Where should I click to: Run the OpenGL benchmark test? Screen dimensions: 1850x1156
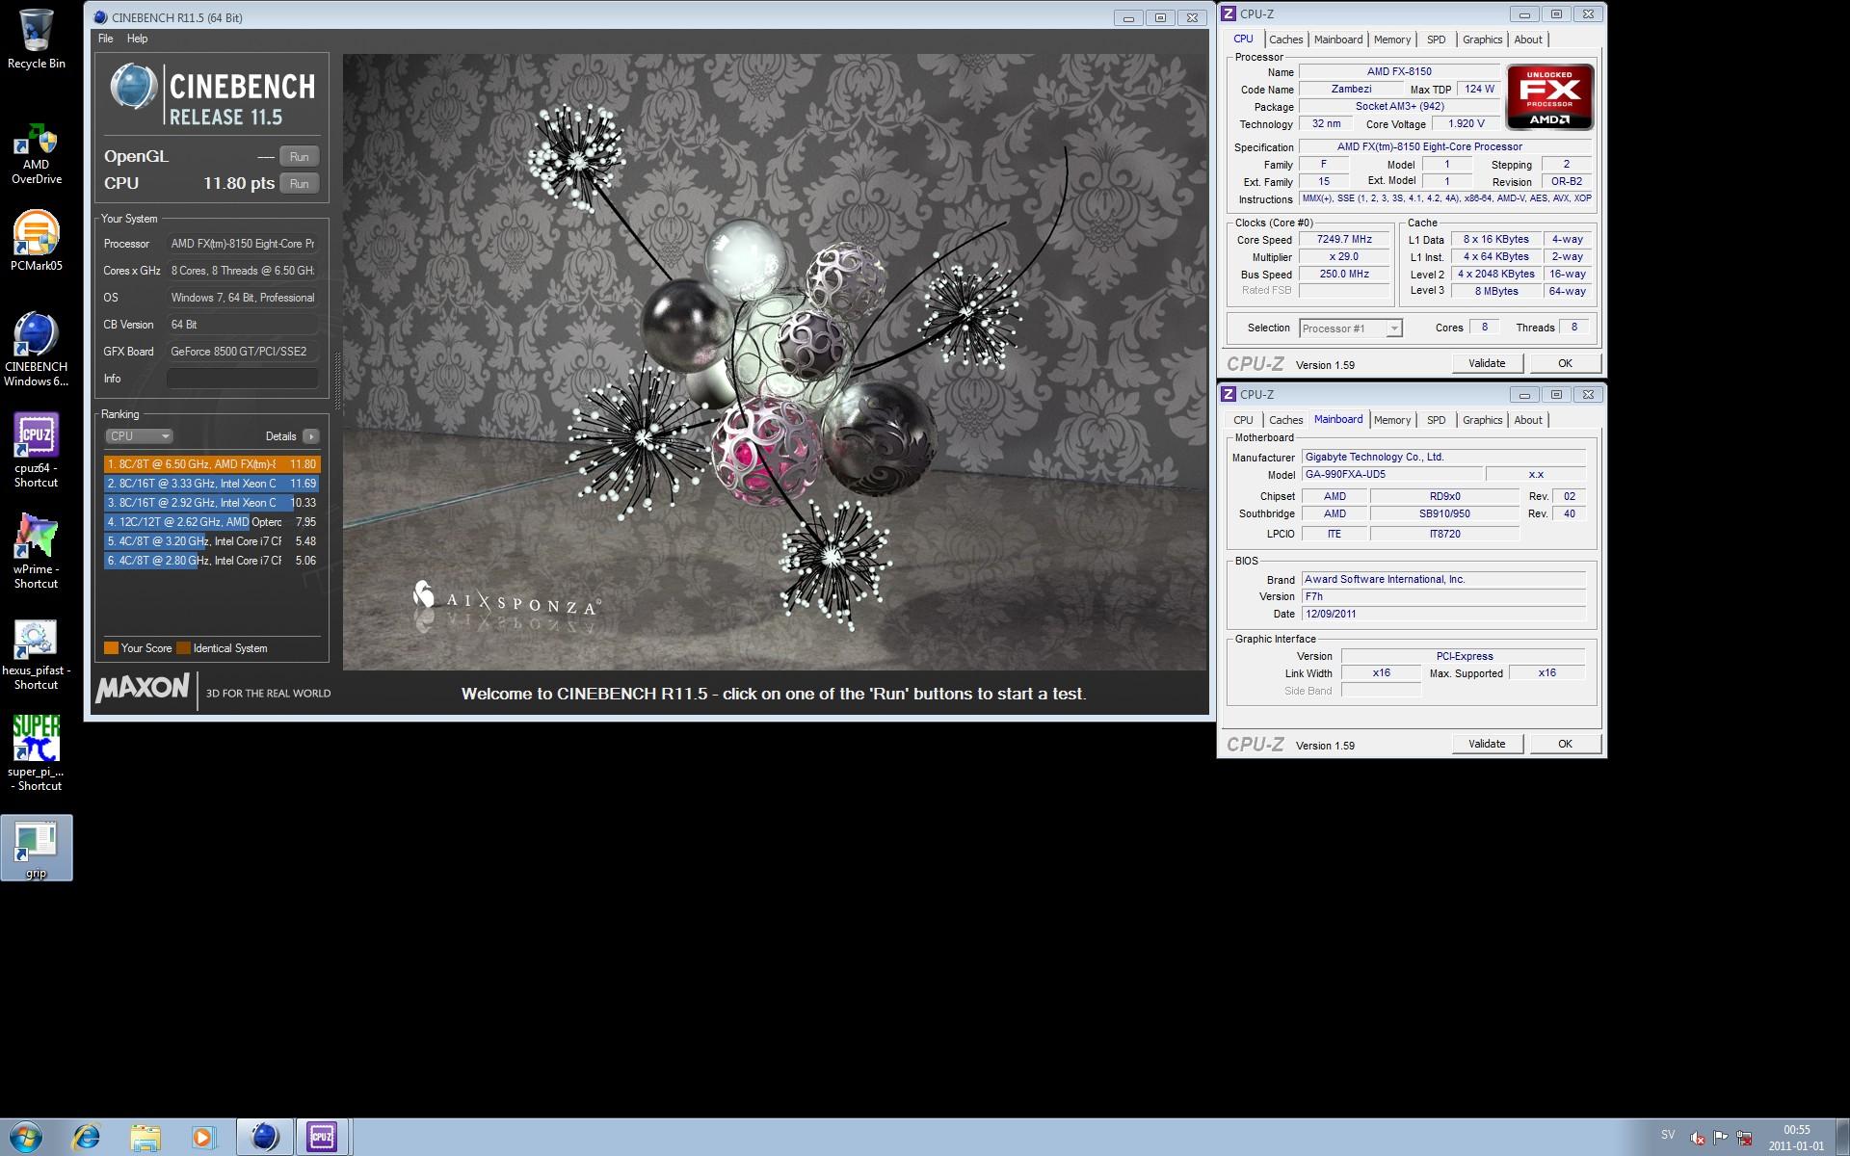click(x=300, y=157)
